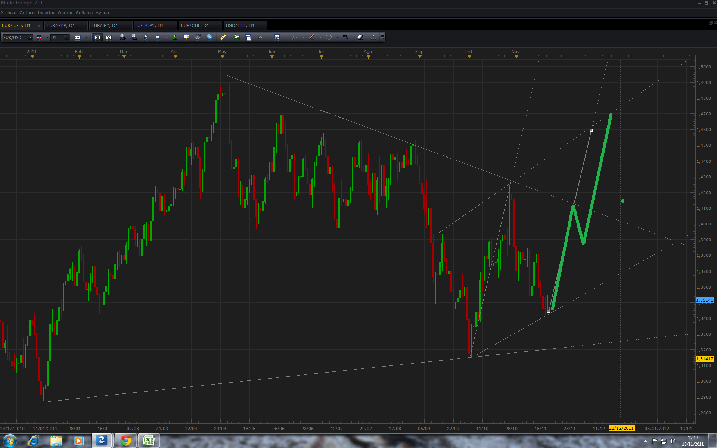The image size is (717, 448).
Task: Open Google Chrome from the taskbar
Action: point(126,441)
